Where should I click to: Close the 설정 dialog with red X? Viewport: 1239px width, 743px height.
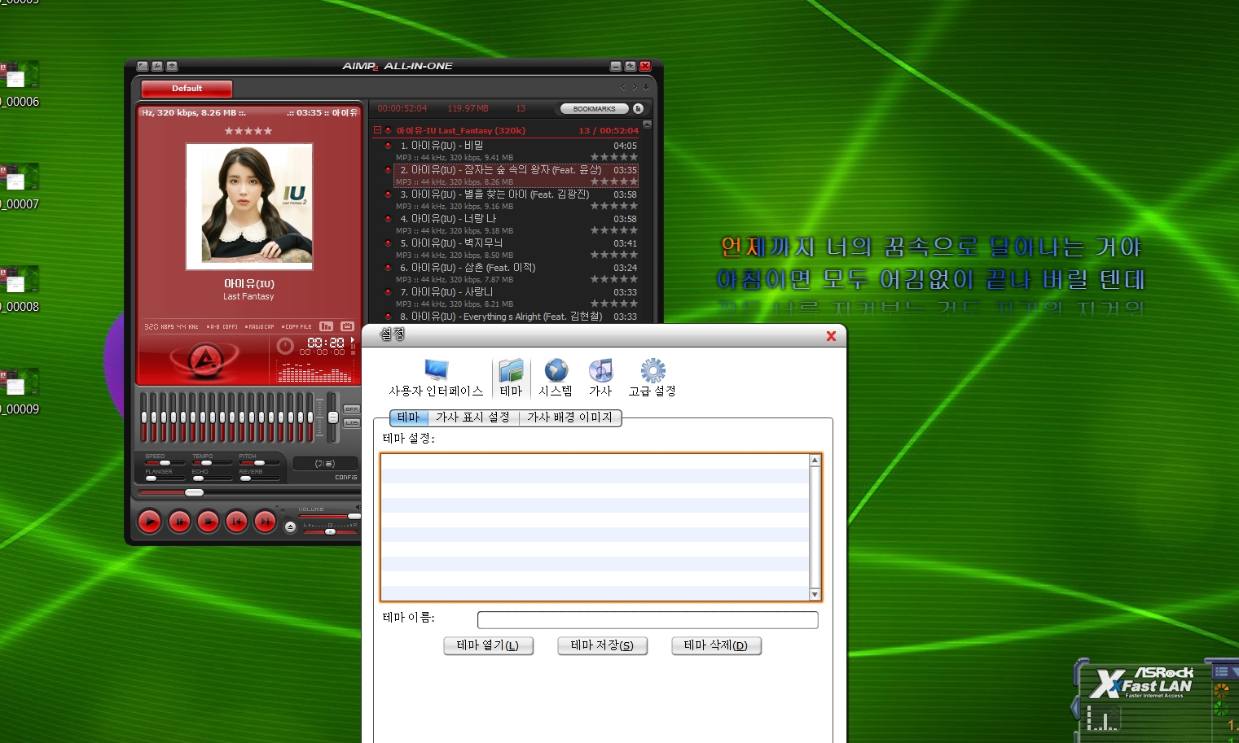coord(831,336)
